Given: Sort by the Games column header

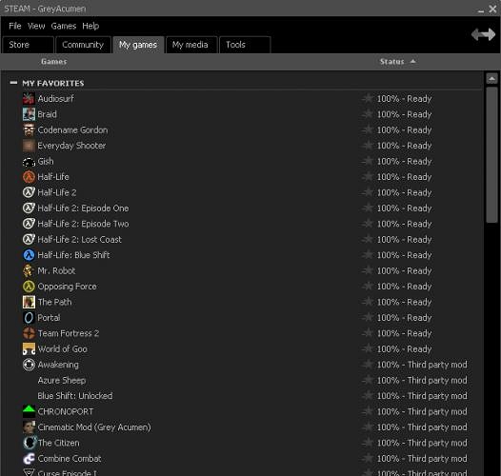Looking at the screenshot, I should [54, 62].
